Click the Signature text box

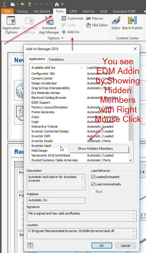[82, 216]
